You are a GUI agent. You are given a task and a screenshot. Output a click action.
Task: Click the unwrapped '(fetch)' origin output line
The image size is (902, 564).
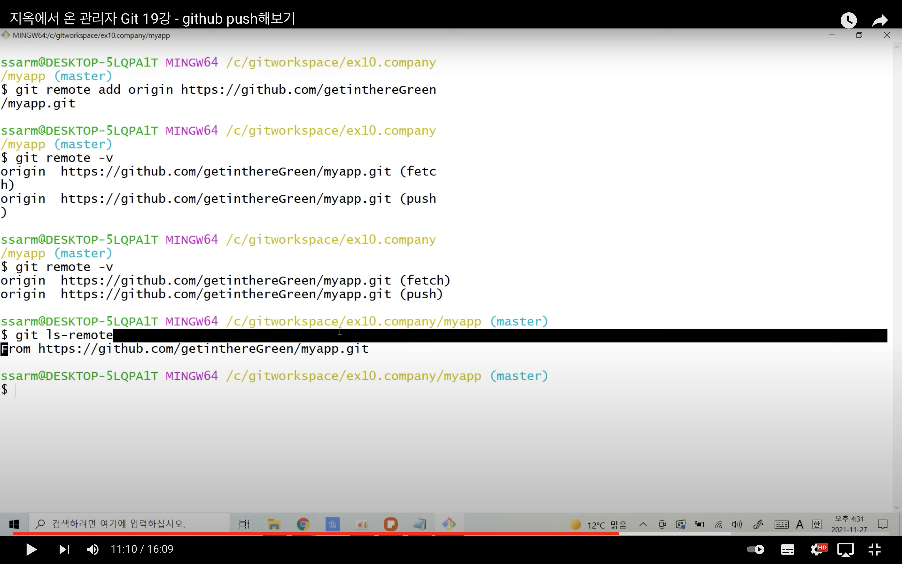point(225,280)
